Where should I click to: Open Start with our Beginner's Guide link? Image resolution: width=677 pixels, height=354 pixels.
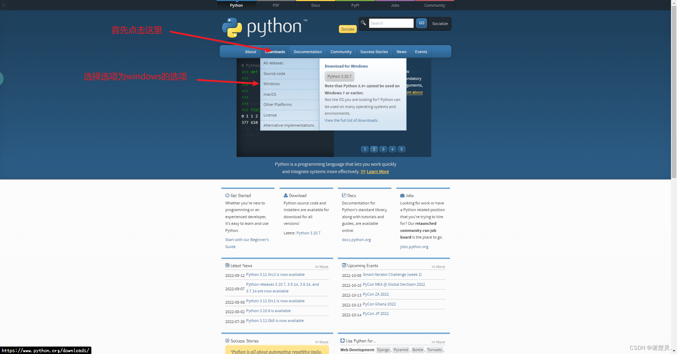coord(247,243)
